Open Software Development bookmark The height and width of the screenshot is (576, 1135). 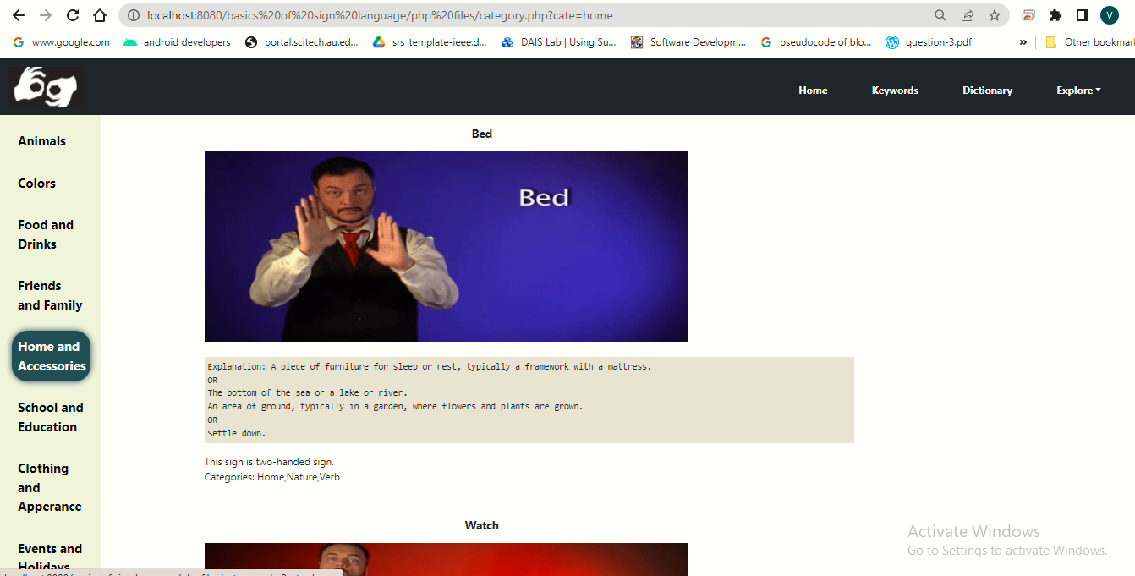(x=688, y=42)
